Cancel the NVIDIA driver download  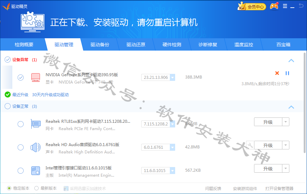277,73
